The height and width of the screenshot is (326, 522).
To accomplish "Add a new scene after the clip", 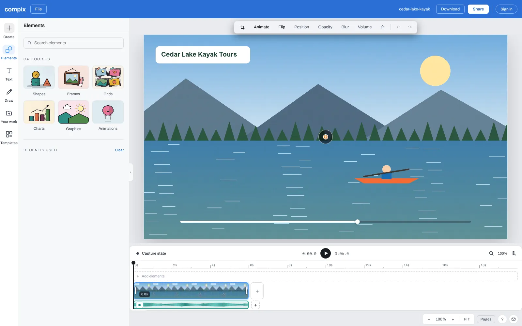I will [257, 291].
